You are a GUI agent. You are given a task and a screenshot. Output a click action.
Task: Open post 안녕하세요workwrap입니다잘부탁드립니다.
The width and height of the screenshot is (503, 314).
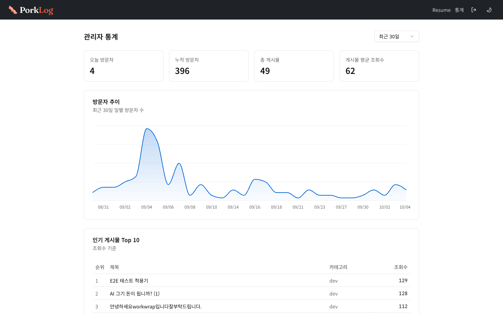[156, 306]
